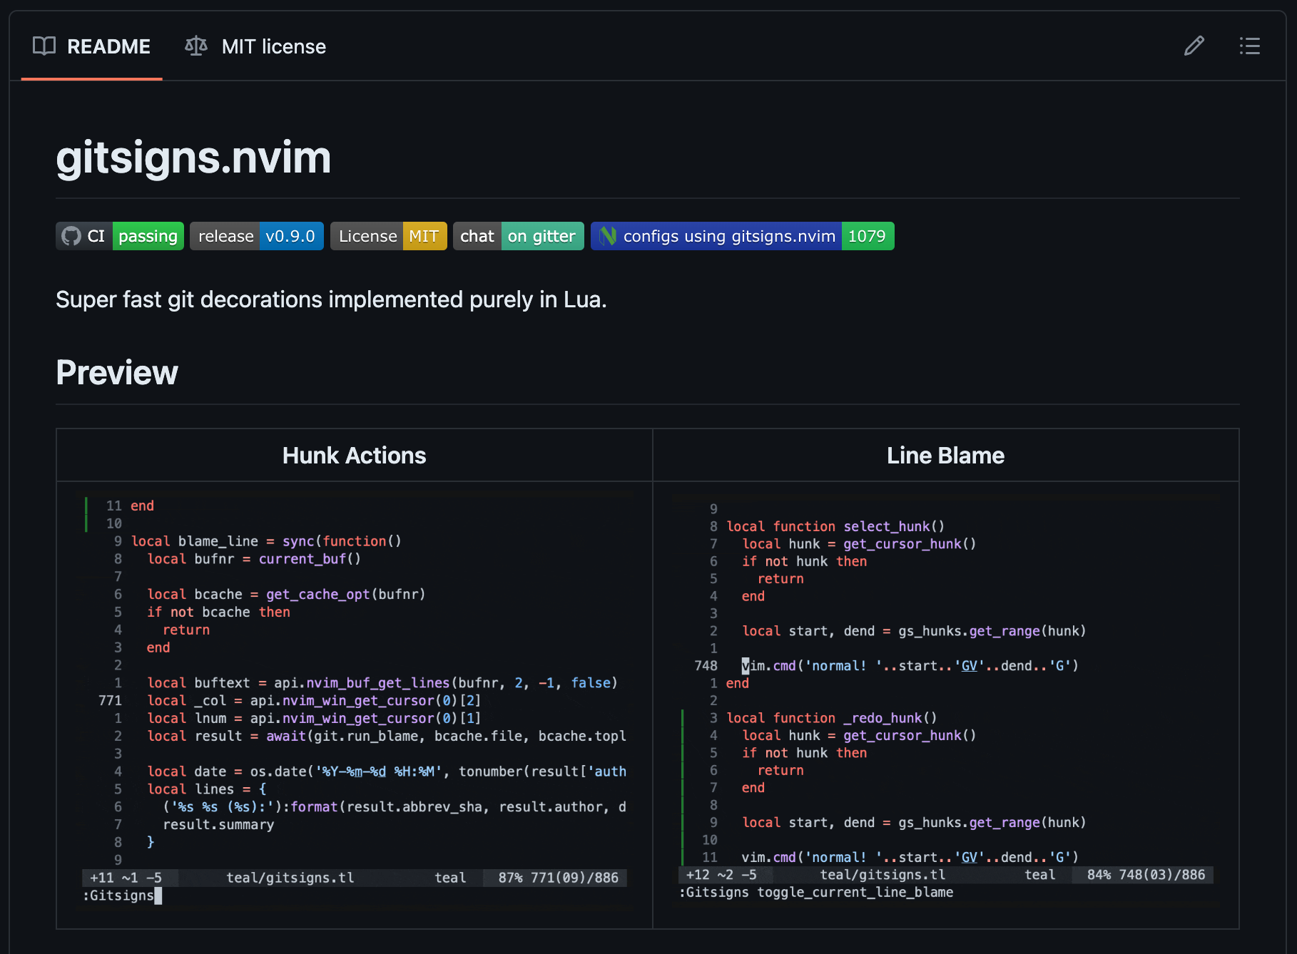Viewport: 1297px width, 954px height.
Task: Open the release v0.9.0 badge
Action: (x=257, y=236)
